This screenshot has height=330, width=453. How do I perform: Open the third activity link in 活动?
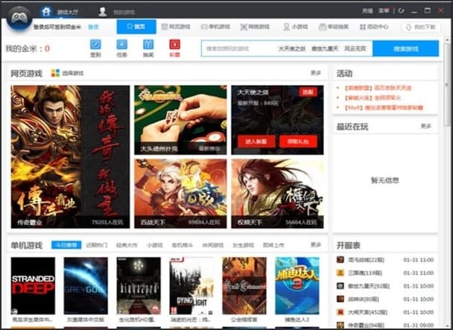pyautogui.click(x=384, y=107)
